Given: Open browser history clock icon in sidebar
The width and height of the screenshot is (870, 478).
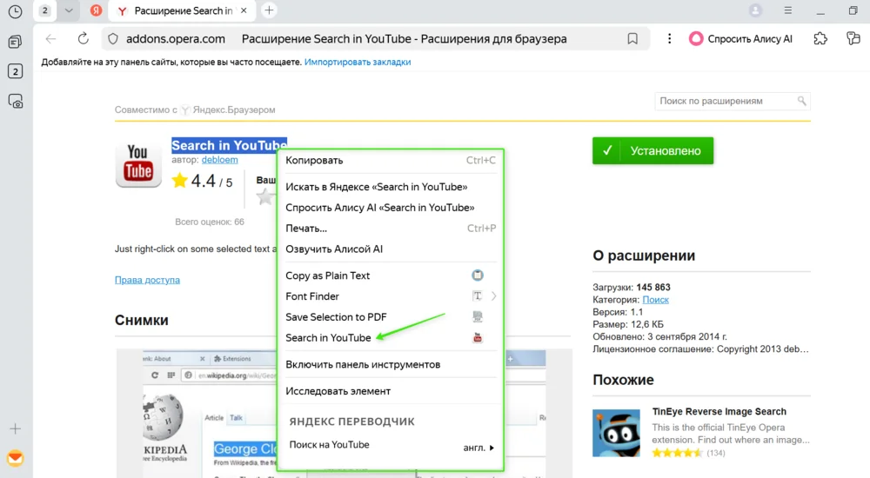Looking at the screenshot, I should click(15, 11).
